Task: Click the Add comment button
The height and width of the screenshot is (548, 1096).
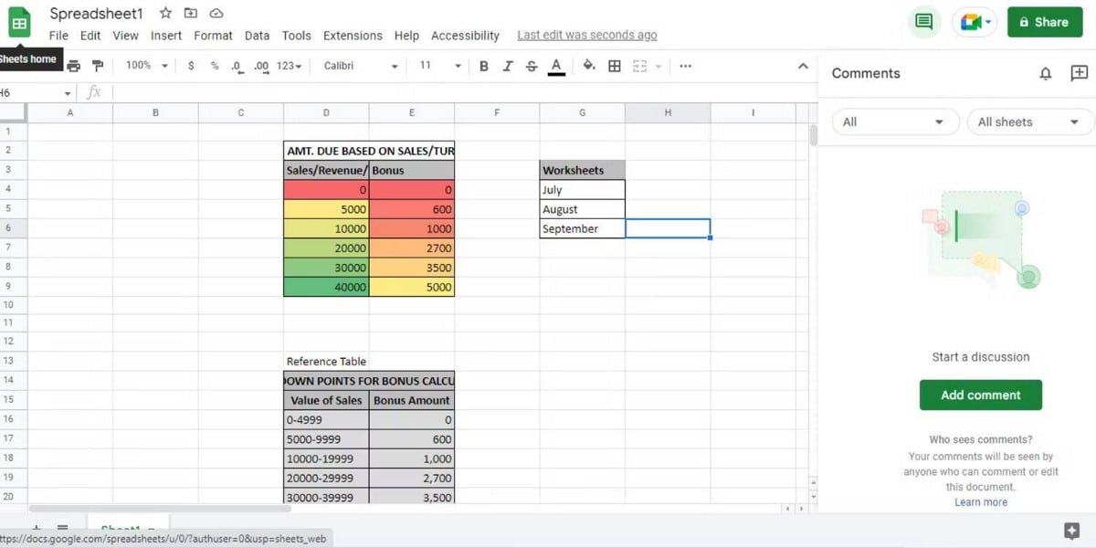Action: pyautogui.click(x=980, y=395)
